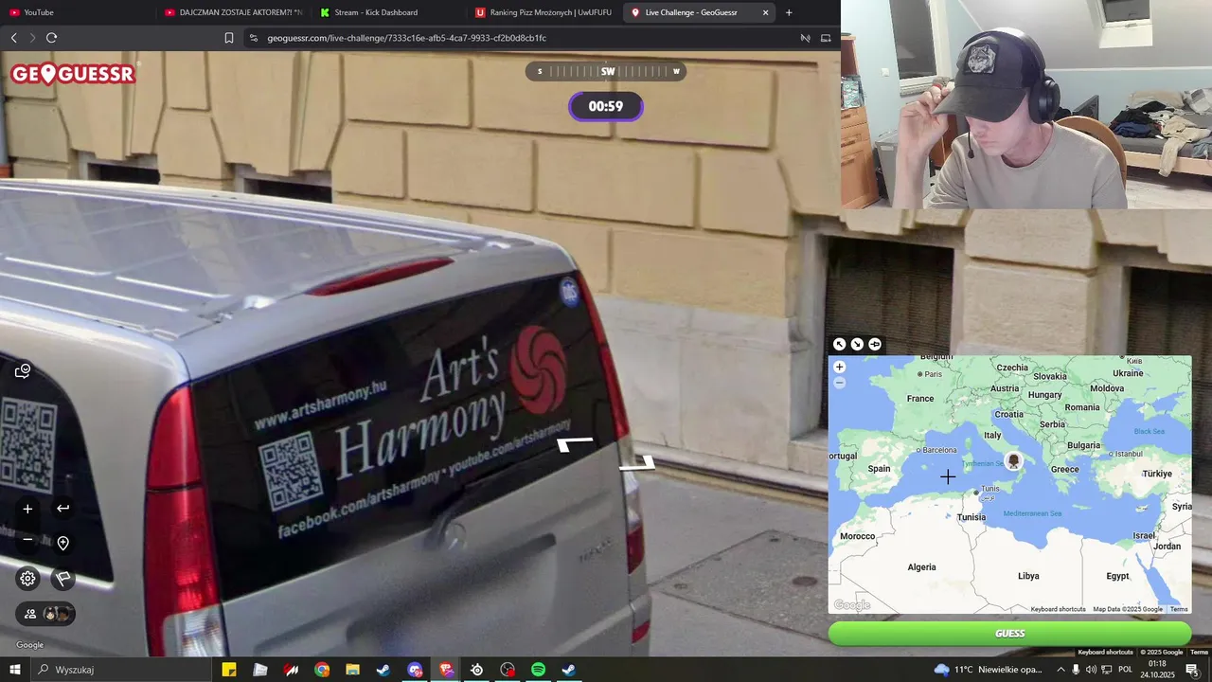Undo the last move with the return arrow

[x=62, y=509]
